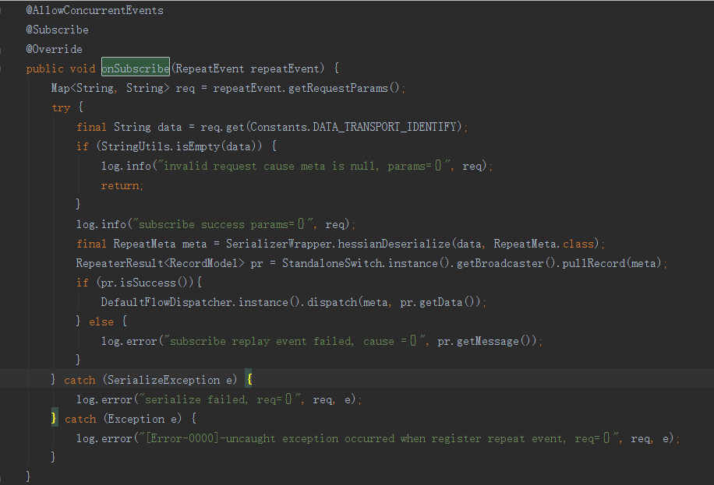Viewport: 714px width, 485px height.
Task: Click the highlighted onSubscribe method name
Action: tap(136, 69)
